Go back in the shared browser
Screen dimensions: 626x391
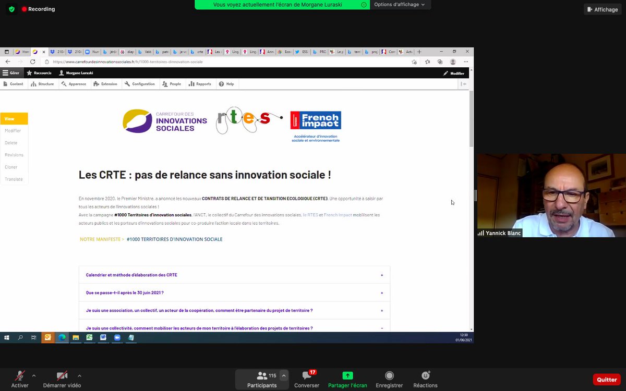coord(8,62)
